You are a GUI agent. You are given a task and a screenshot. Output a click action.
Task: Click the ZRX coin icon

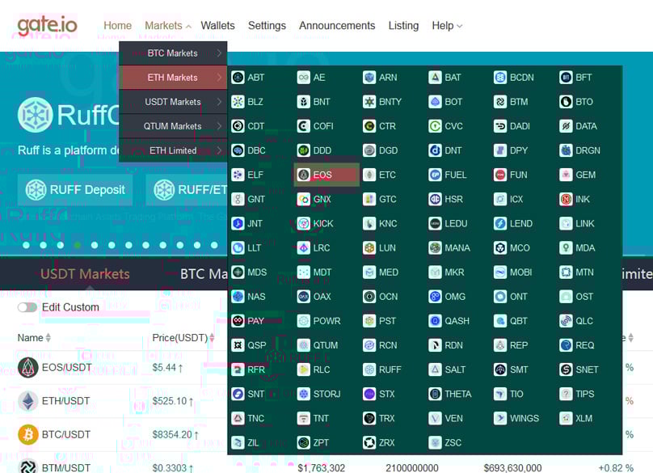[x=369, y=442]
